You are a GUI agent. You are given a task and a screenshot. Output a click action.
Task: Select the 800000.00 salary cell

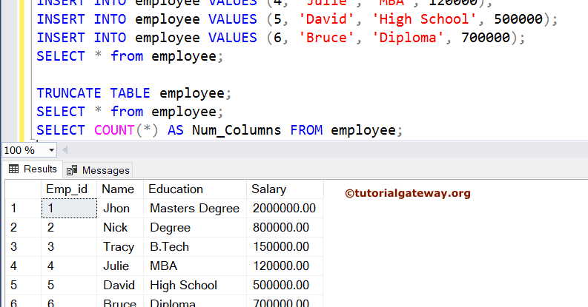click(285, 227)
